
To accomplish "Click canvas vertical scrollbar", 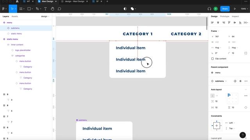I will pyautogui.click(x=207, y=23).
